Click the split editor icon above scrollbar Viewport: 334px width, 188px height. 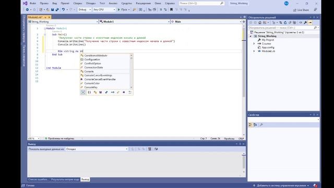[x=244, y=21]
